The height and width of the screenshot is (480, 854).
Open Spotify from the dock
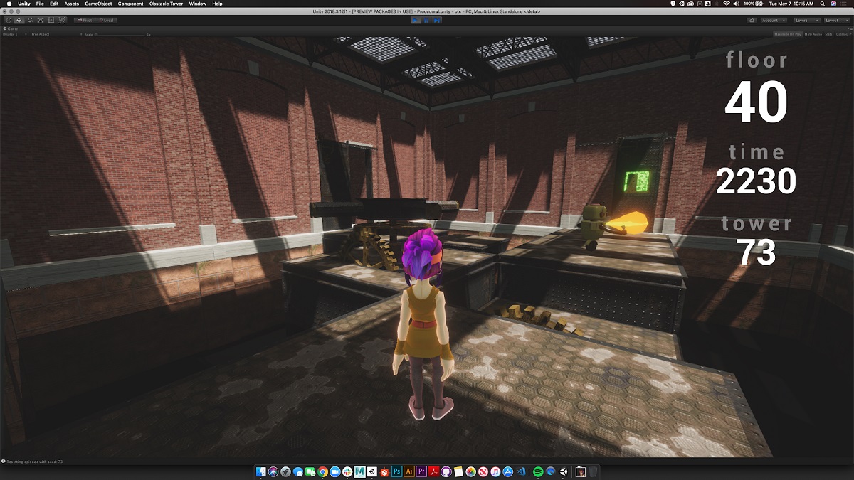[537, 471]
